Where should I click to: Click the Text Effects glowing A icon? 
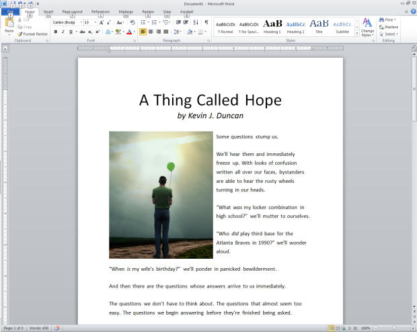(108, 32)
